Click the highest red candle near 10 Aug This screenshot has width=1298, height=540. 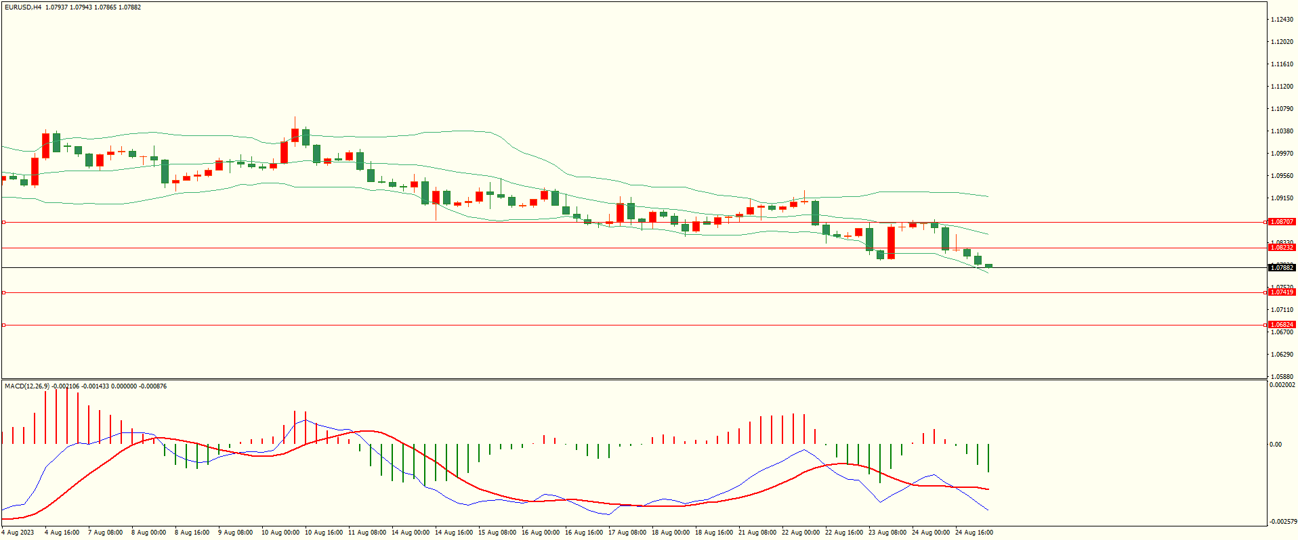(295, 135)
